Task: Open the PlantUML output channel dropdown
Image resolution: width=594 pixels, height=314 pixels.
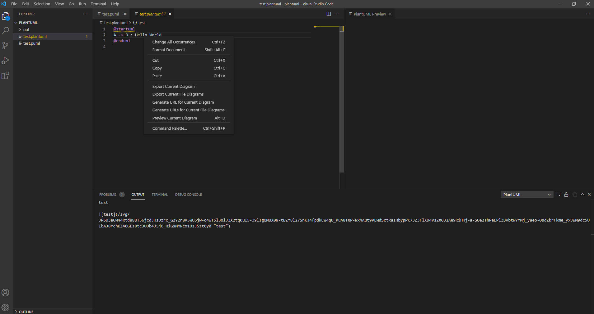Action: coord(527,194)
